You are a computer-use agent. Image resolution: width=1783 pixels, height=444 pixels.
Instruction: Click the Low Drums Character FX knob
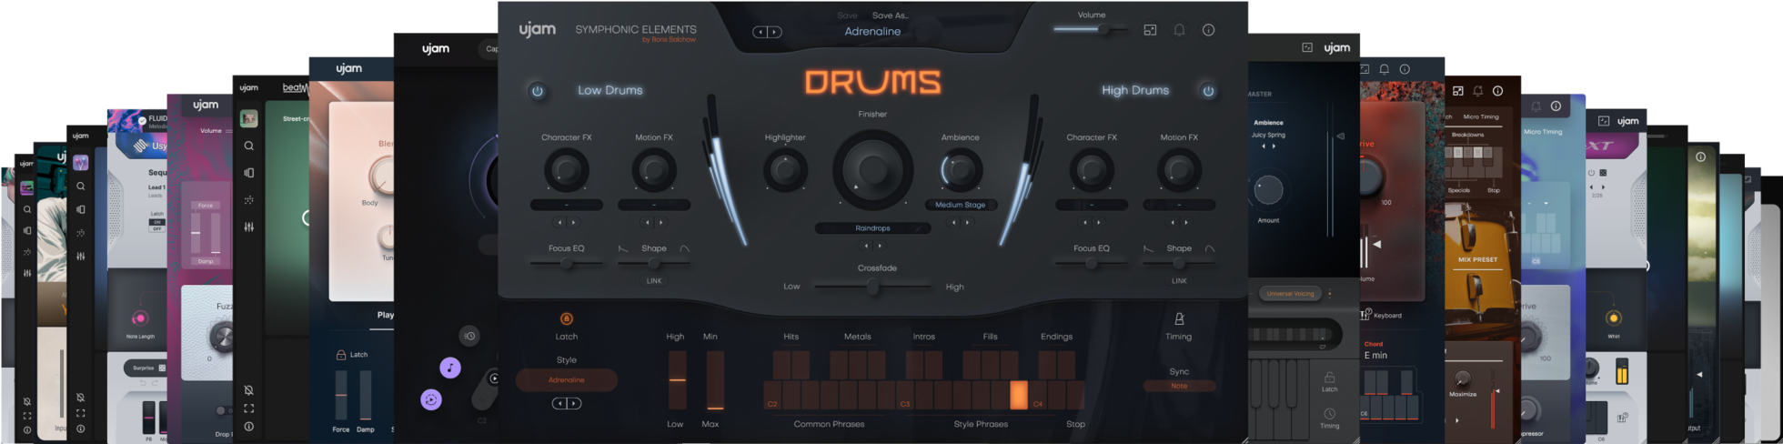pyautogui.click(x=566, y=170)
